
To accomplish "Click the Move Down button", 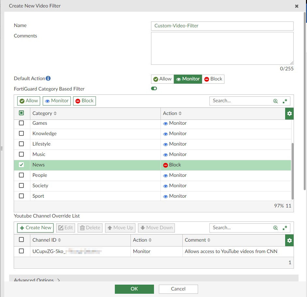I will tap(157, 228).
